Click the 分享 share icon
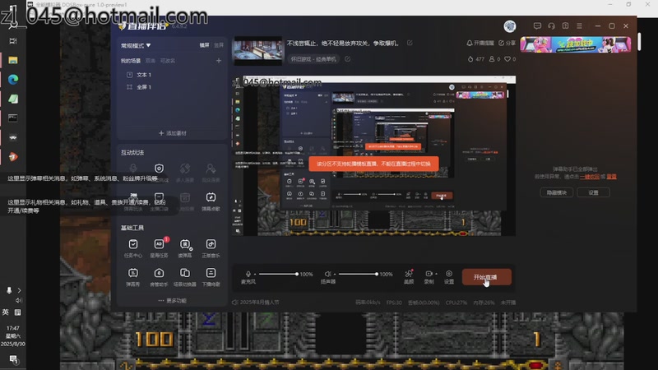Image resolution: width=658 pixels, height=370 pixels. (x=507, y=43)
